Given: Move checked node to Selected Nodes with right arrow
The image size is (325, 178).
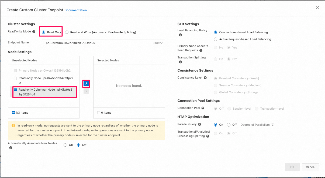Looking at the screenshot, I should tap(86, 83).
